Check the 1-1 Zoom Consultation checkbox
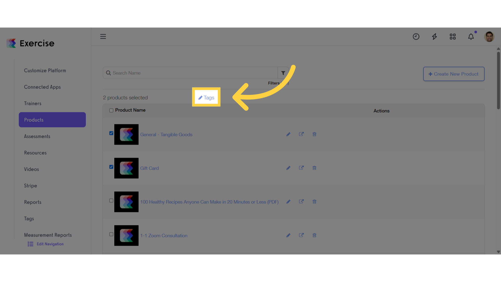The image size is (501, 282). tap(111, 234)
